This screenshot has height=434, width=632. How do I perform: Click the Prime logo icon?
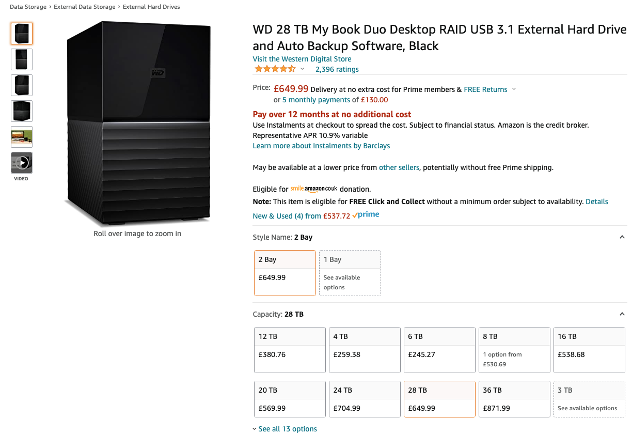point(366,215)
